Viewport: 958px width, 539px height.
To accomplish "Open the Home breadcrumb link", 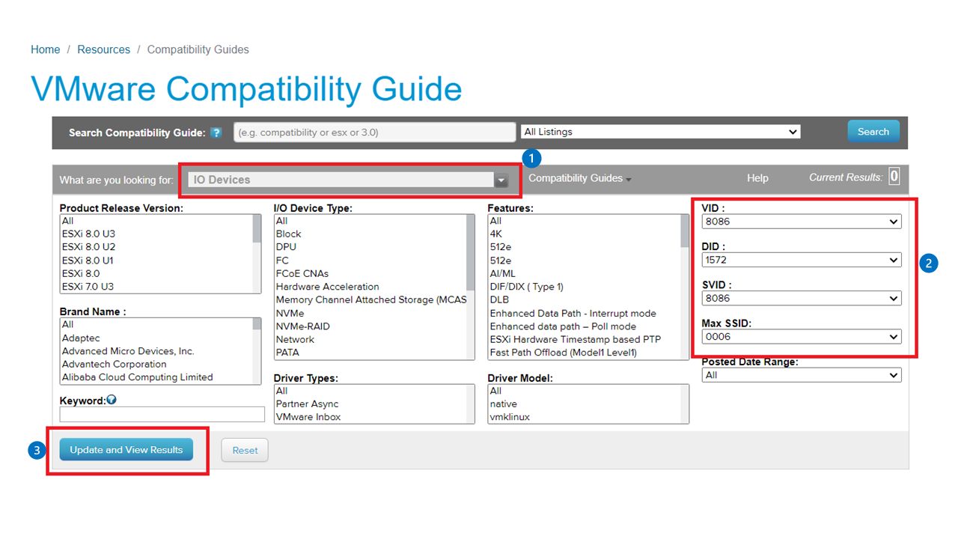I will tap(45, 49).
